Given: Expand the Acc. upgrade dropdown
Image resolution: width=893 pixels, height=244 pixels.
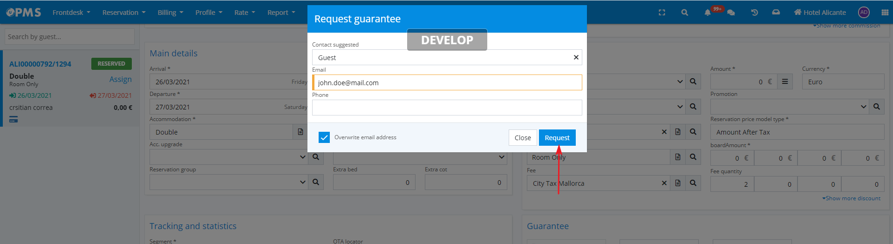Looking at the screenshot, I should [302, 157].
